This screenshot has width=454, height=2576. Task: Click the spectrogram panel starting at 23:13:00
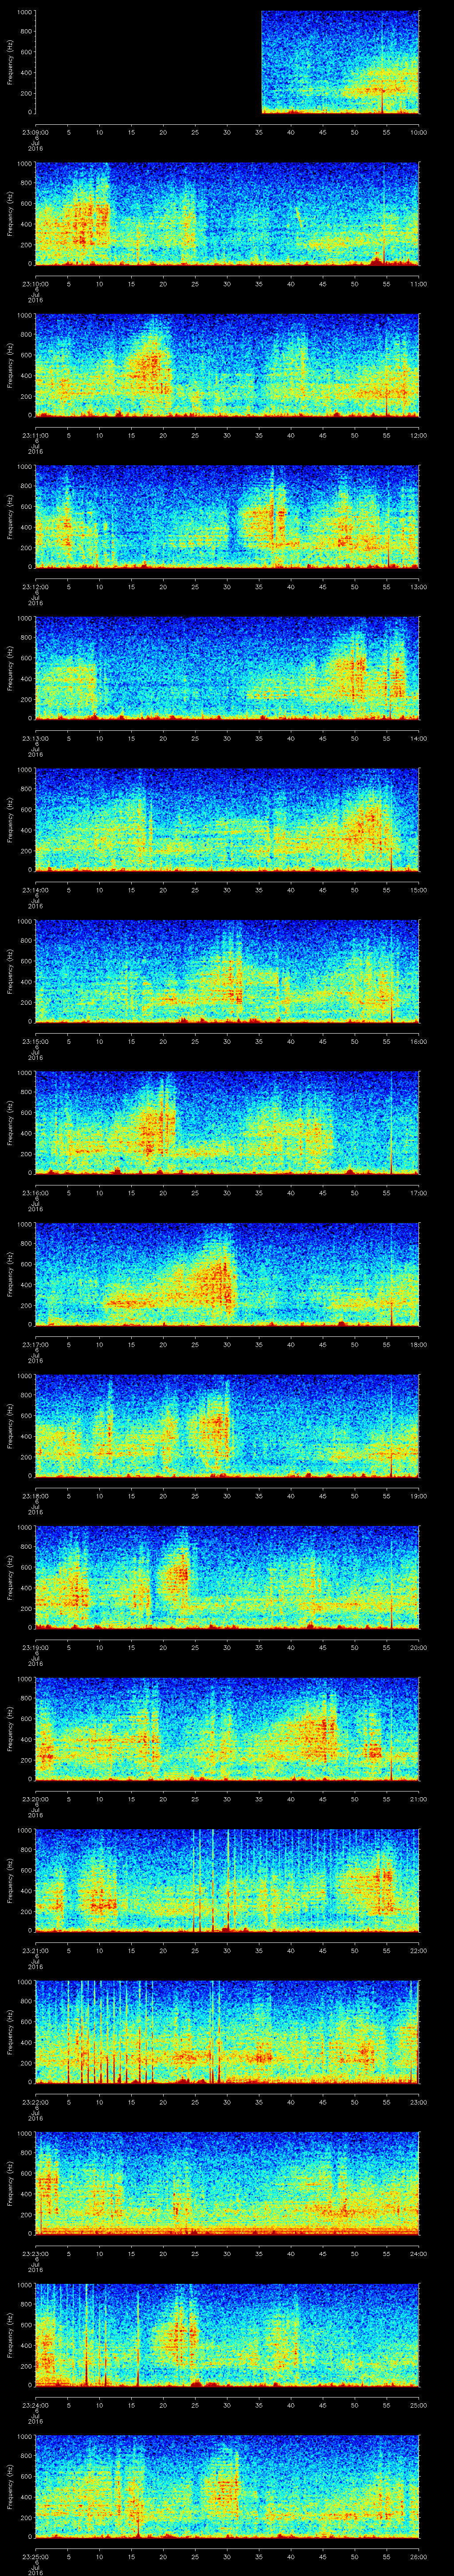tap(227, 668)
